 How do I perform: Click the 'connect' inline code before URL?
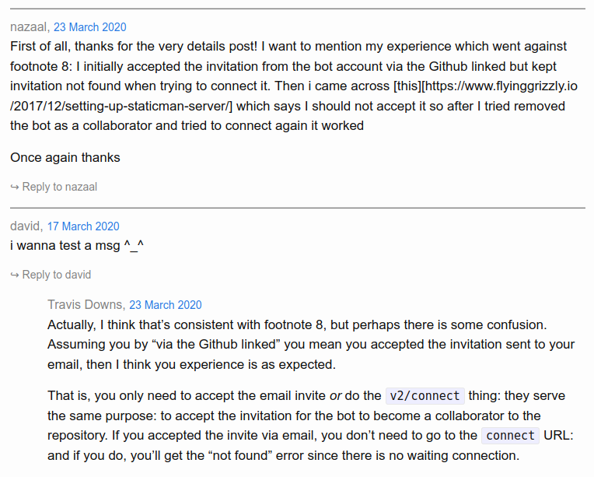tap(510, 436)
